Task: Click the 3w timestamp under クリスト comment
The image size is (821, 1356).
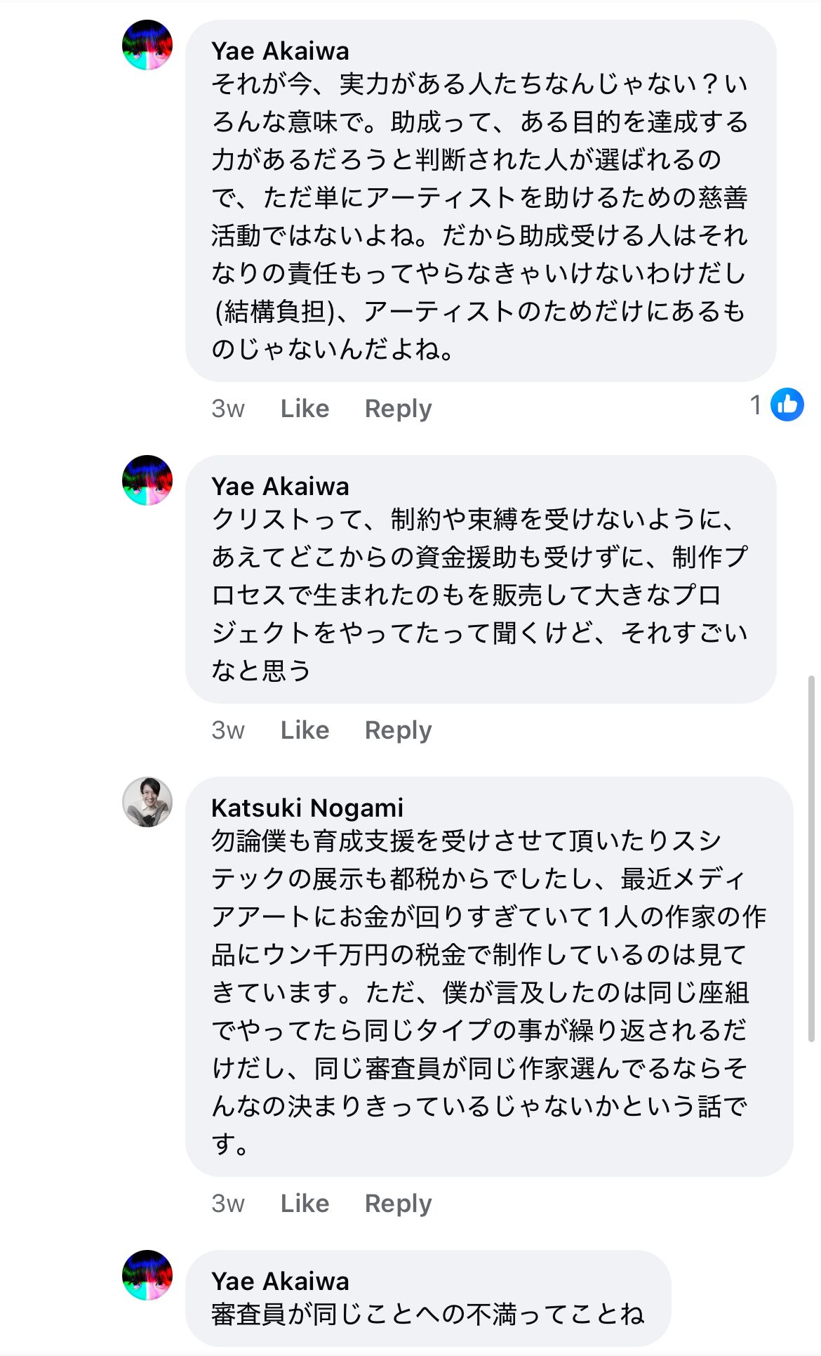Action: (228, 730)
